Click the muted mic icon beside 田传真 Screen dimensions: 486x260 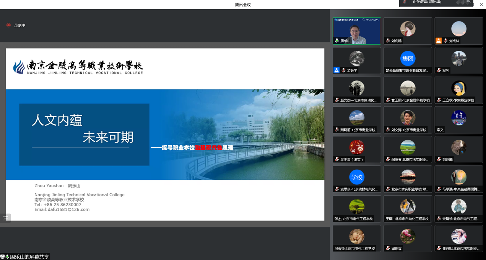388,249
